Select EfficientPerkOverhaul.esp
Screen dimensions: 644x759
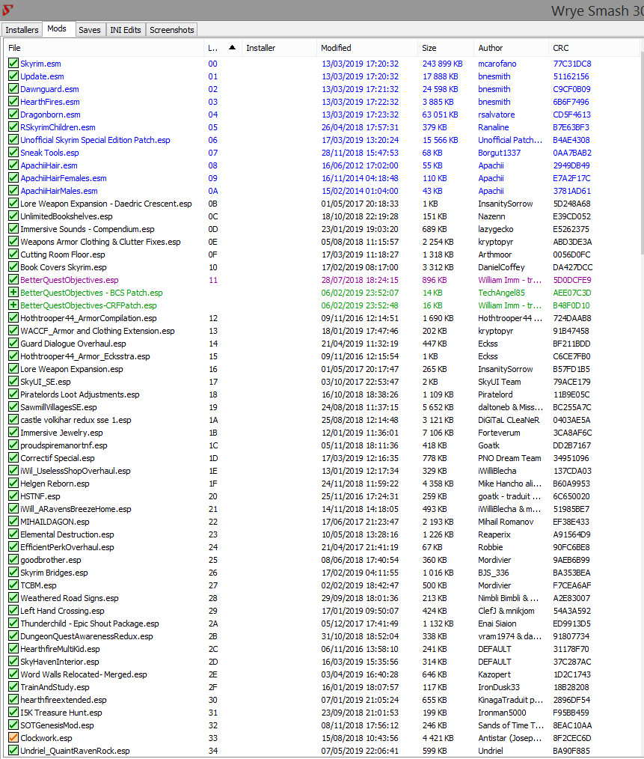coord(67,547)
